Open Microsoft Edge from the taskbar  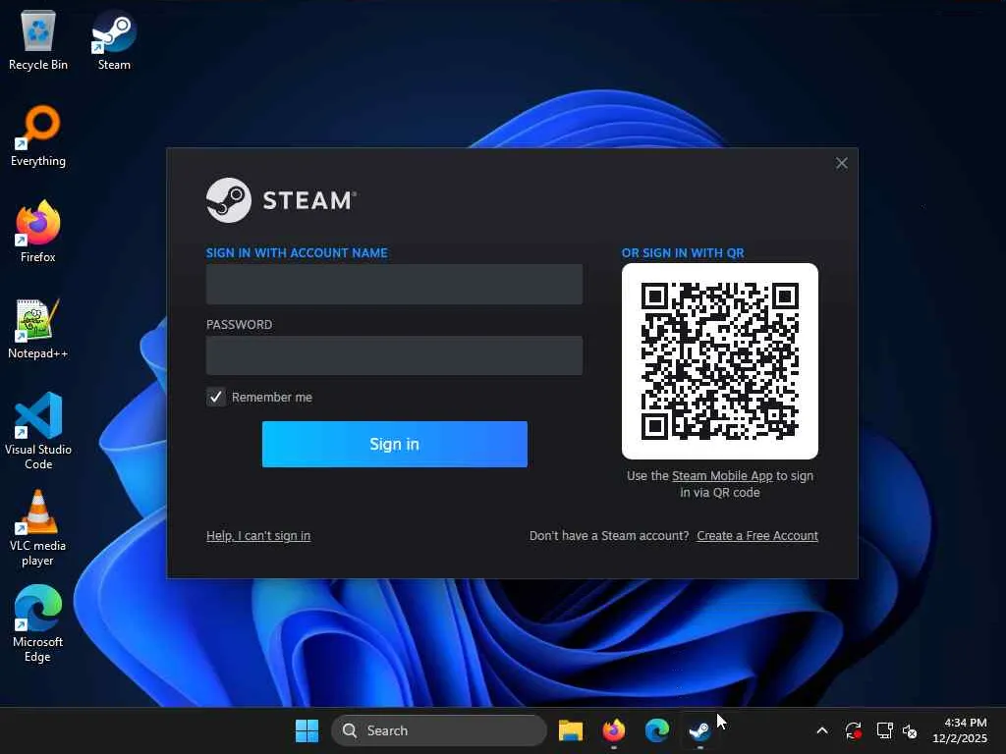click(x=656, y=730)
